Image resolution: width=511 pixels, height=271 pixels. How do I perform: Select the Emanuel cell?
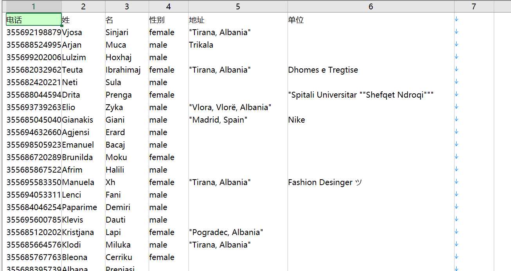point(83,145)
